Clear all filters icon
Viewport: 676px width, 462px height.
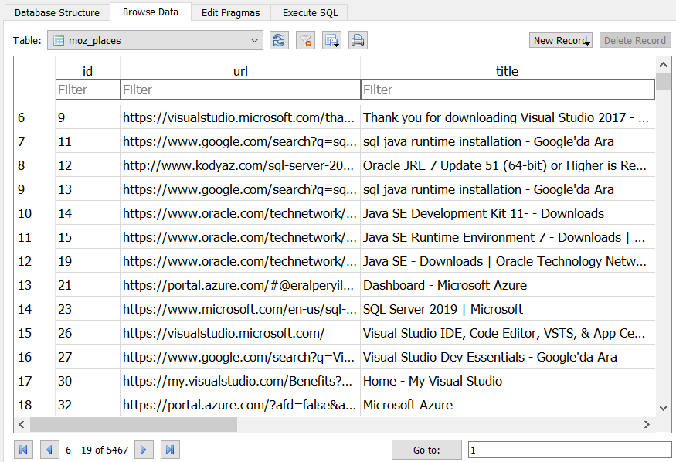(x=305, y=40)
